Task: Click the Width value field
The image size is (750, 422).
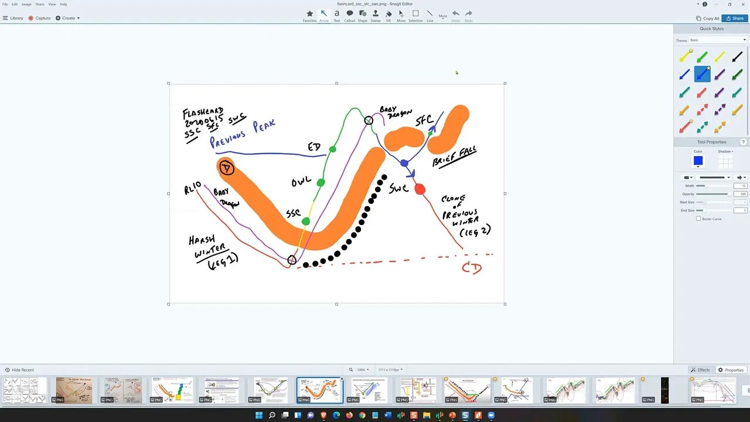Action: point(740,186)
